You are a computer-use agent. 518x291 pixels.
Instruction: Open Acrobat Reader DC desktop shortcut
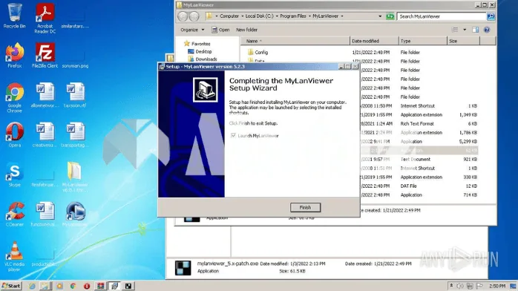[45, 18]
